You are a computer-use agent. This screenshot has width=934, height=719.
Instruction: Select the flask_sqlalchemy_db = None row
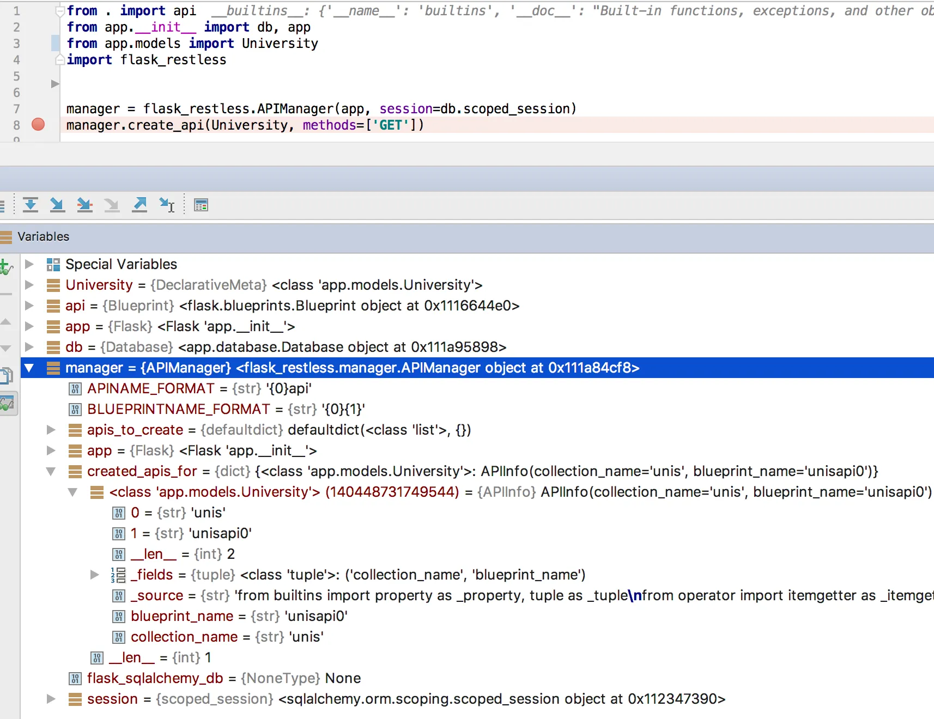477,678
